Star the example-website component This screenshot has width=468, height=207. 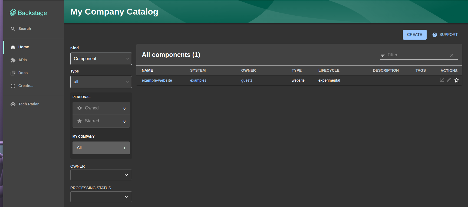pos(457,80)
